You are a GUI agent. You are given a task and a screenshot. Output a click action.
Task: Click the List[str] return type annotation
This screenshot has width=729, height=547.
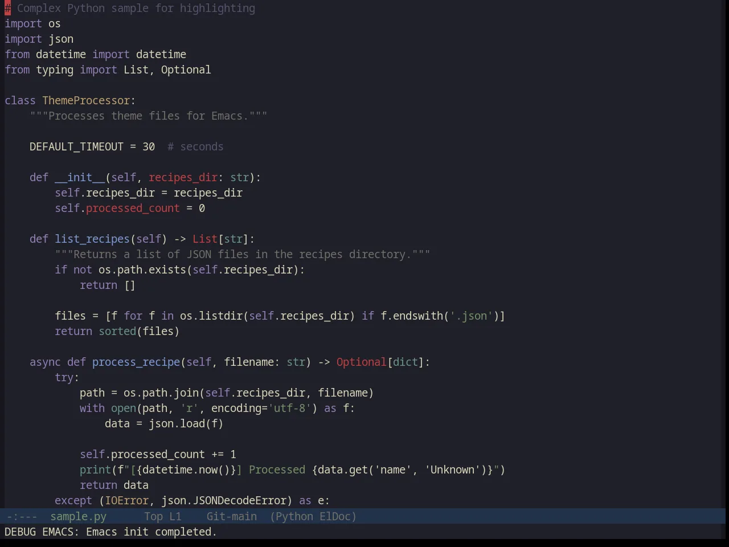(x=220, y=239)
